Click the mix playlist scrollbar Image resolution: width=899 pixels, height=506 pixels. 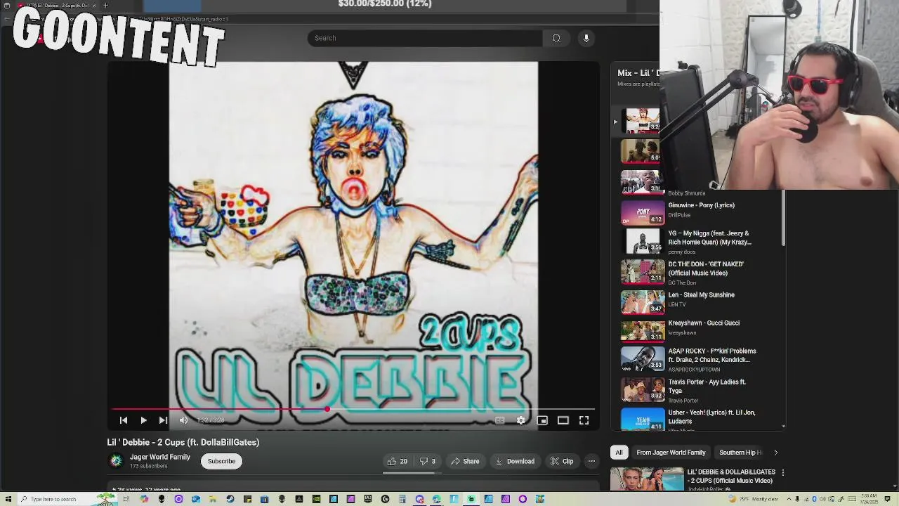pos(783,218)
